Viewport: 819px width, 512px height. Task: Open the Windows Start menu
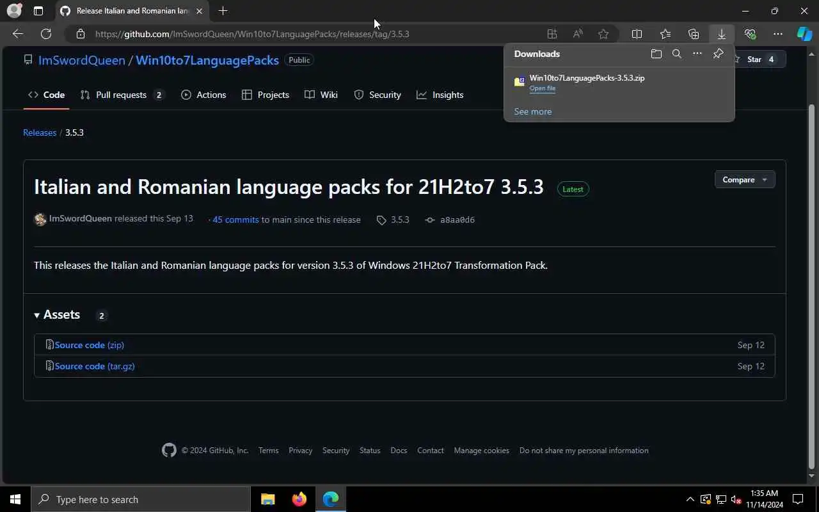click(15, 499)
